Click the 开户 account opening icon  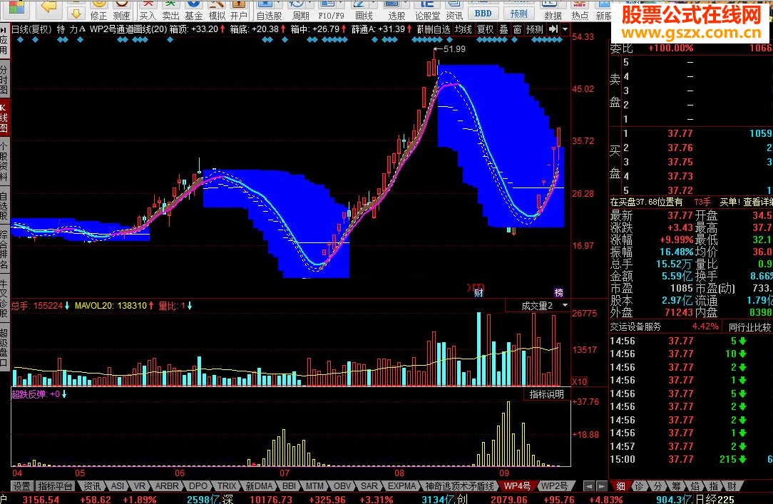pos(239,11)
